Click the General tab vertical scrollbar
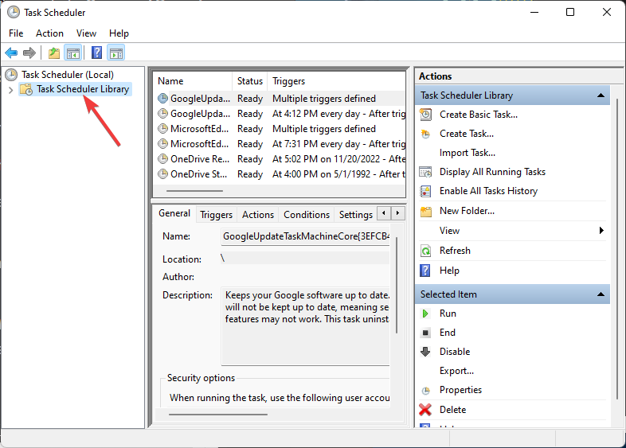Viewport: 626px width, 448px height. pyautogui.click(x=397, y=285)
